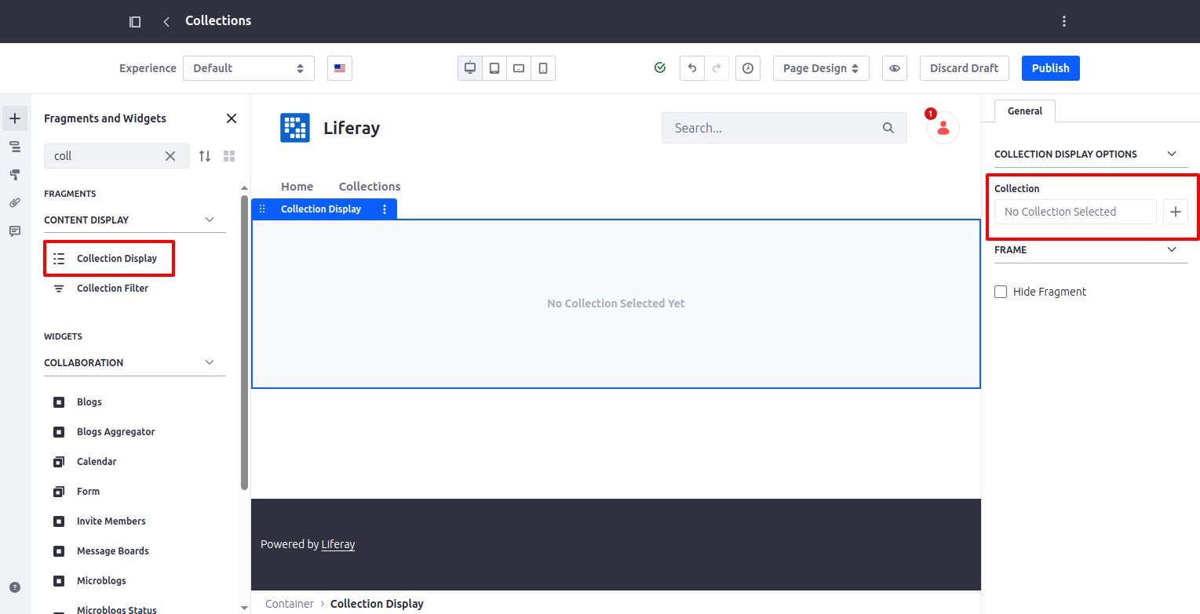Switch to portrait phone viewport preview
Viewport: 1200px width, 614px height.
pyautogui.click(x=543, y=68)
